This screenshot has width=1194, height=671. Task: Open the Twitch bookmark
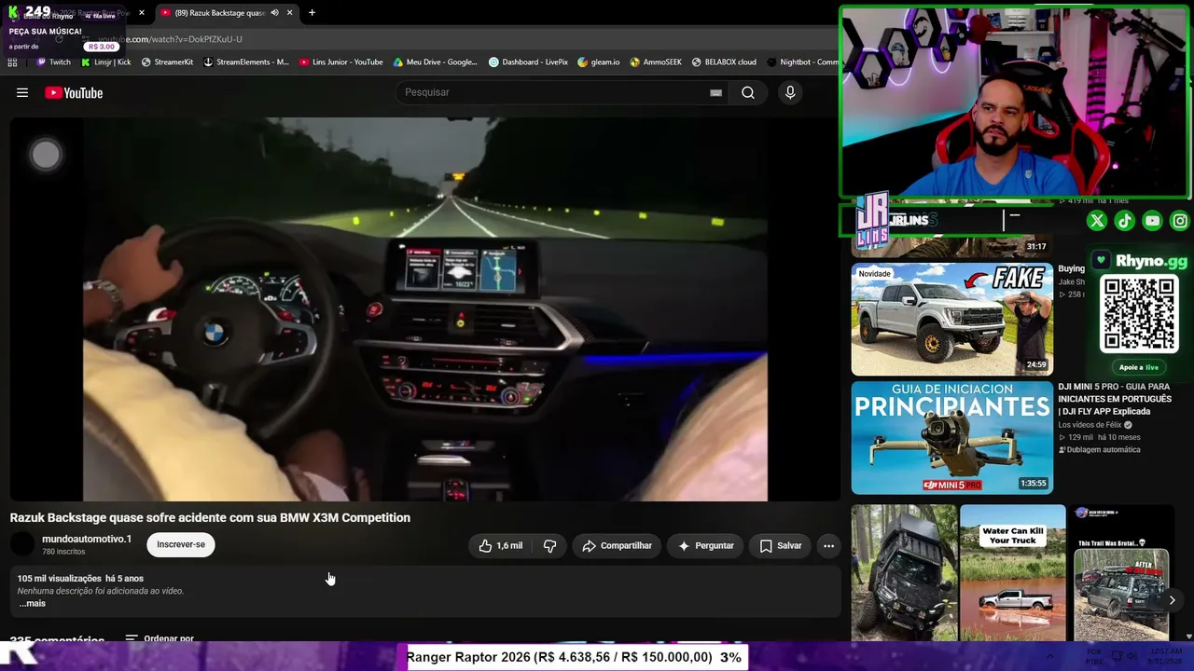click(53, 62)
